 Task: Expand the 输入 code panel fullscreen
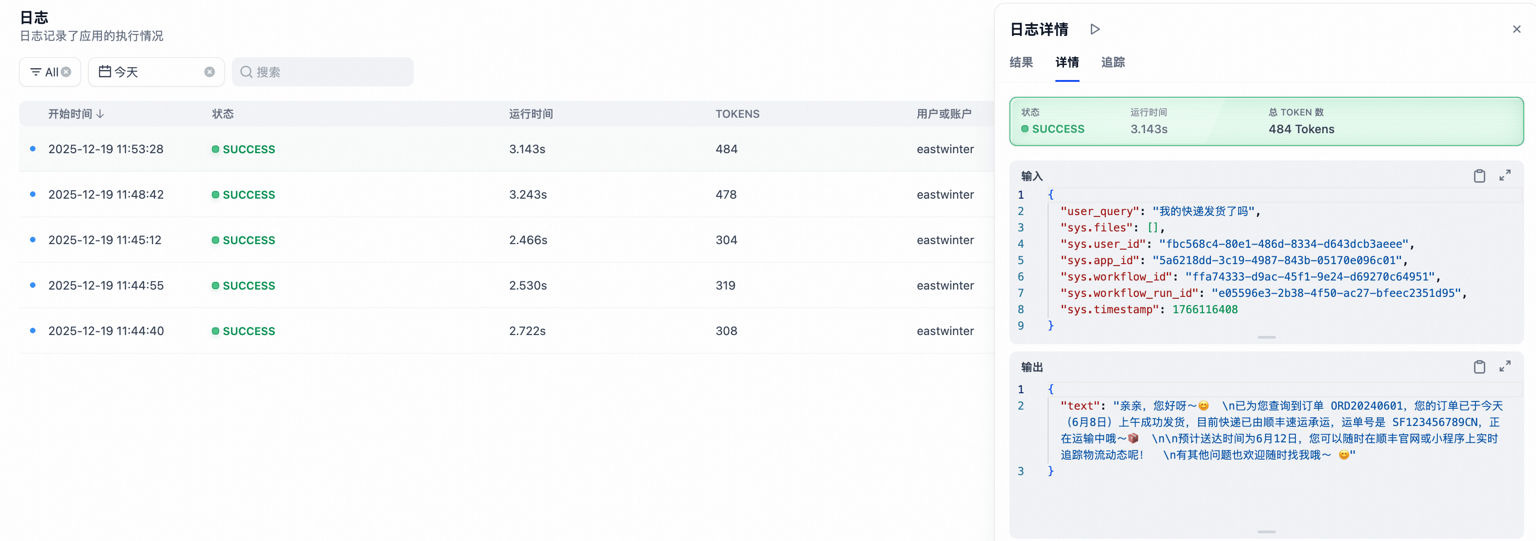pyautogui.click(x=1505, y=175)
